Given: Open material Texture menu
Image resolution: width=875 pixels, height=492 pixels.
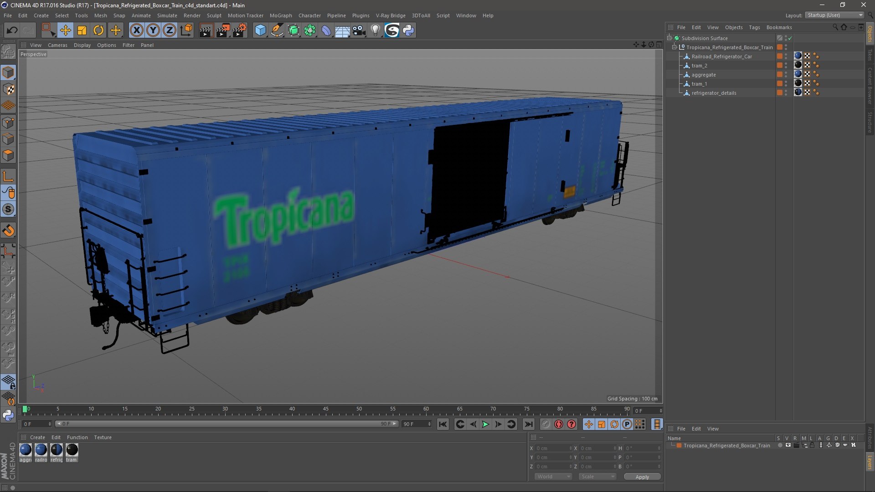Looking at the screenshot, I should coord(103,437).
